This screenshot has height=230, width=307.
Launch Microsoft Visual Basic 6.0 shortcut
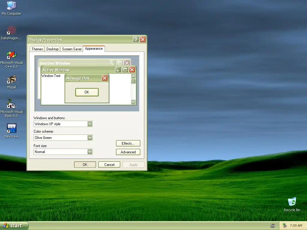tap(11, 108)
